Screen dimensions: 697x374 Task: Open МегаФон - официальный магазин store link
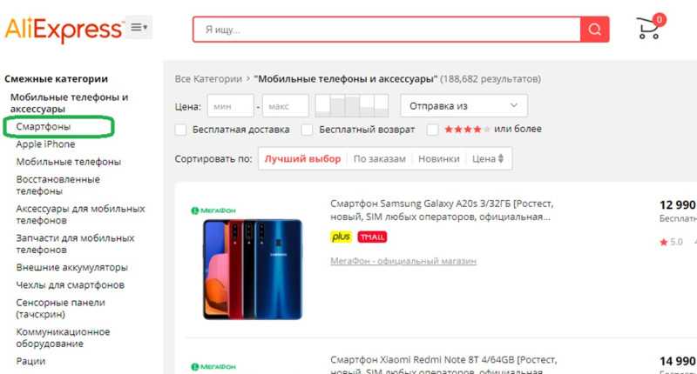(x=403, y=261)
